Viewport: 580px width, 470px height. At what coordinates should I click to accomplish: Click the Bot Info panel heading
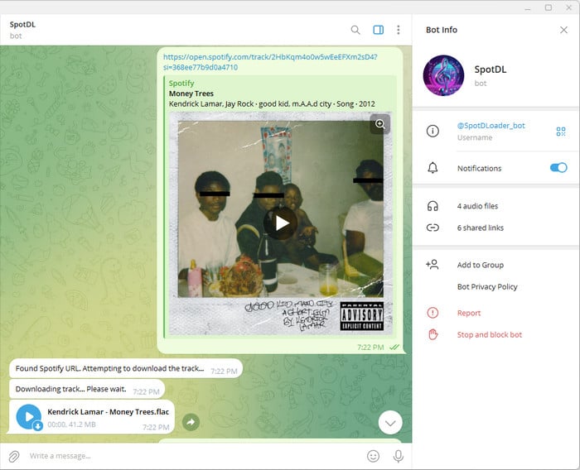pyautogui.click(x=442, y=30)
